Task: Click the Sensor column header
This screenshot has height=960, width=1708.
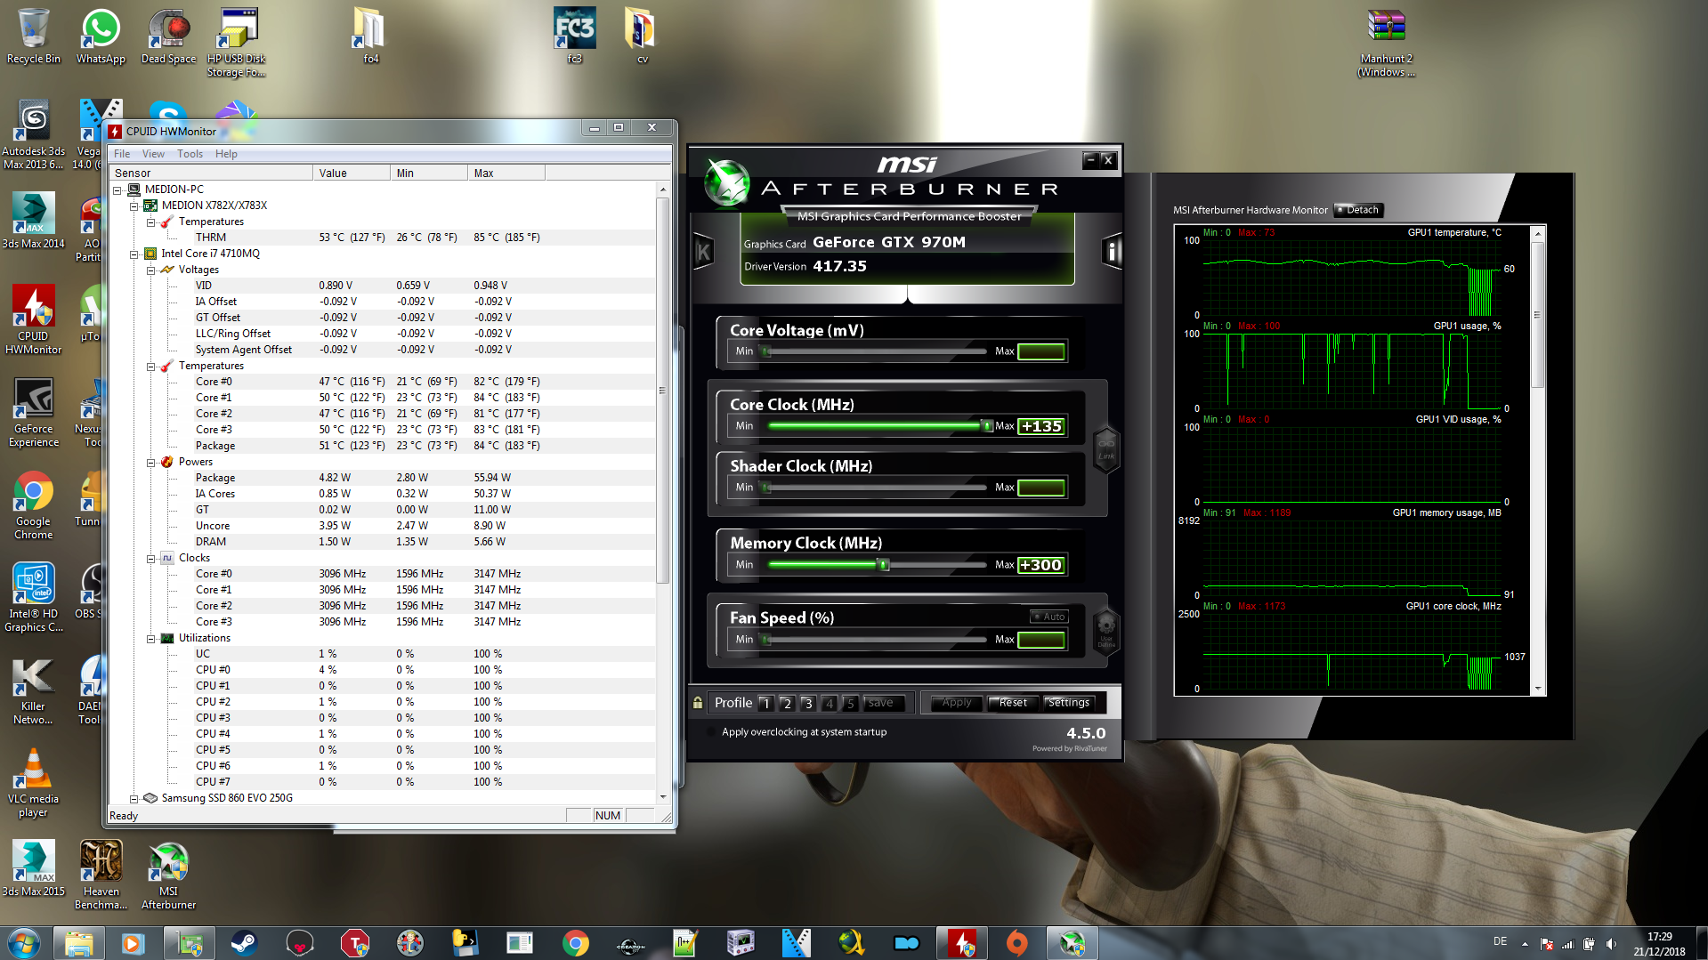Action: [x=211, y=173]
